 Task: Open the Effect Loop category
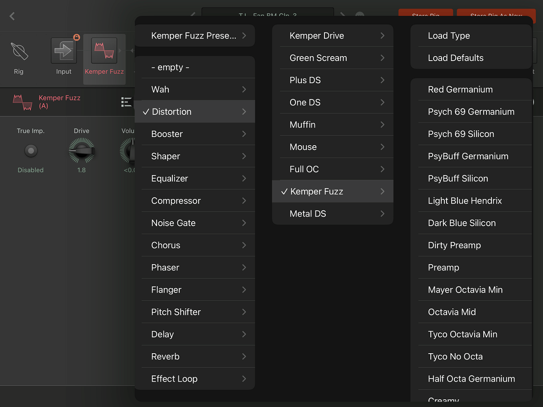coord(195,379)
